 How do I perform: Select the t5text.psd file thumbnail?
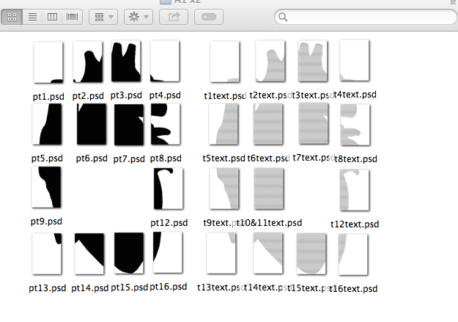(x=224, y=124)
